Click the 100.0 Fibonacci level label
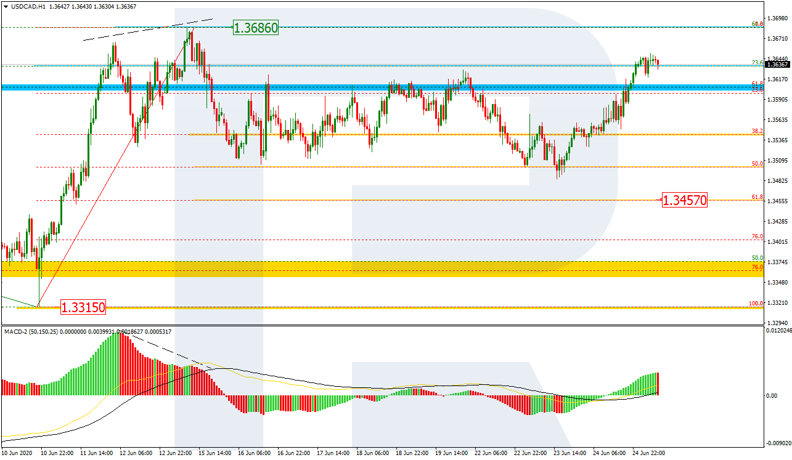This screenshot has width=792, height=460. (756, 303)
